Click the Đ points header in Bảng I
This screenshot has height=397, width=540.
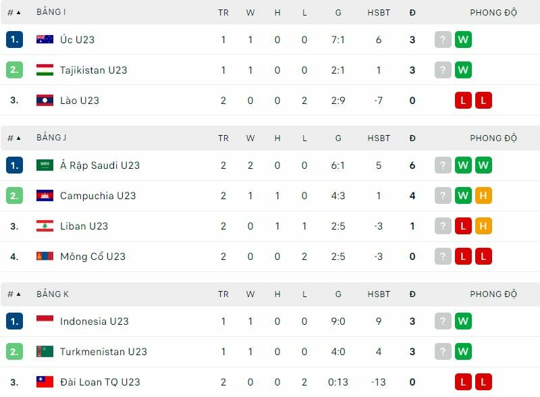pyautogui.click(x=412, y=13)
